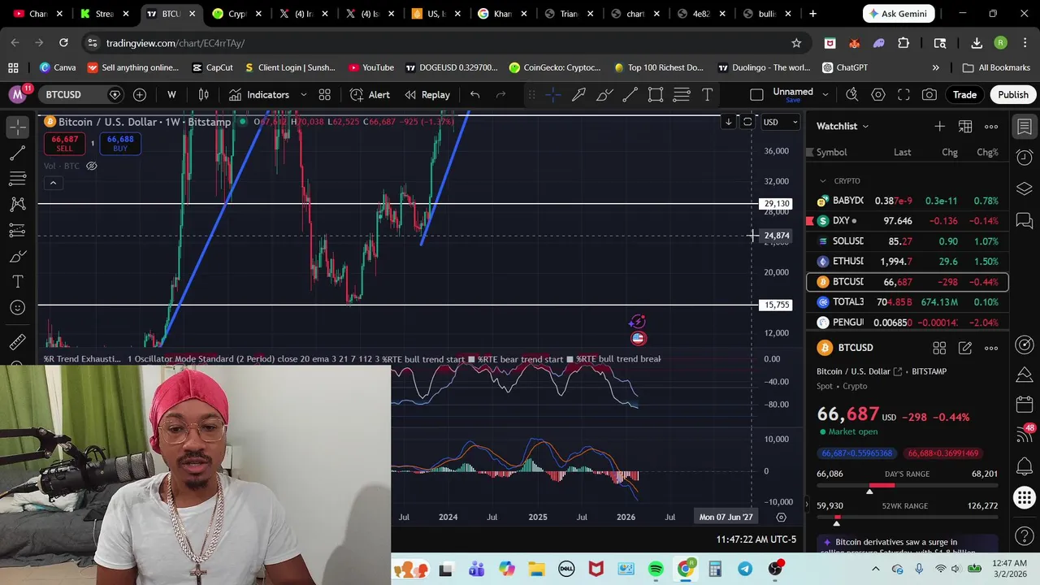Select the crosshair cursor tool in left toolbar
The image size is (1040, 585).
click(17, 127)
